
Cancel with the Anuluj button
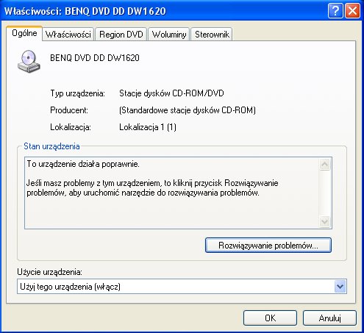(x=329, y=318)
